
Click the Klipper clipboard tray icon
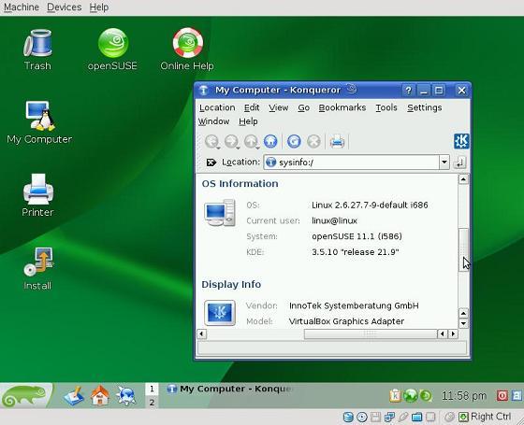pyautogui.click(x=395, y=396)
